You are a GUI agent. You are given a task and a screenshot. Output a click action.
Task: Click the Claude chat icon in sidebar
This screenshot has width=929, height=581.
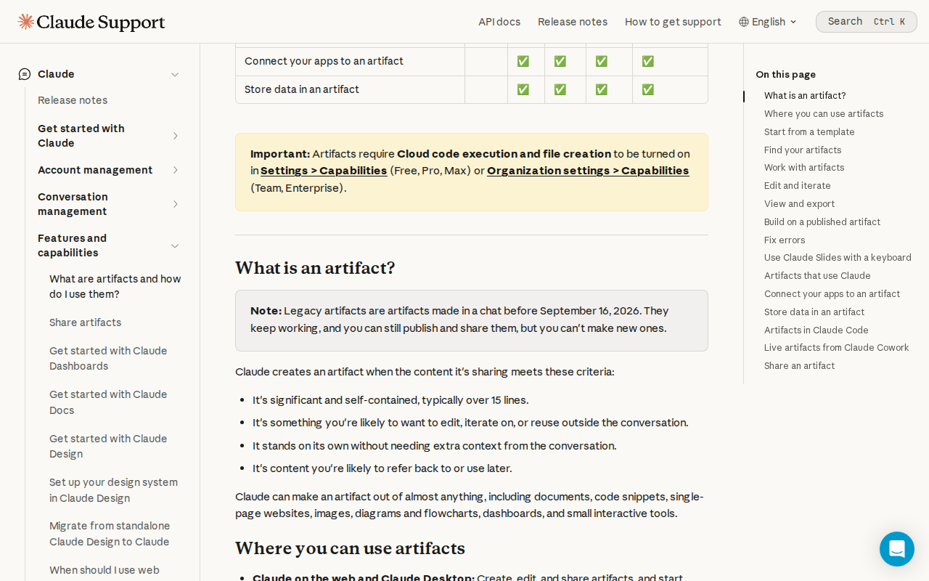[x=25, y=74]
